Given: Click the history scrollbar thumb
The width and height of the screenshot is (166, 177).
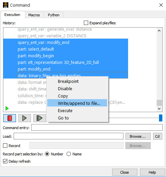Looking at the screenshot, I should [159, 103].
